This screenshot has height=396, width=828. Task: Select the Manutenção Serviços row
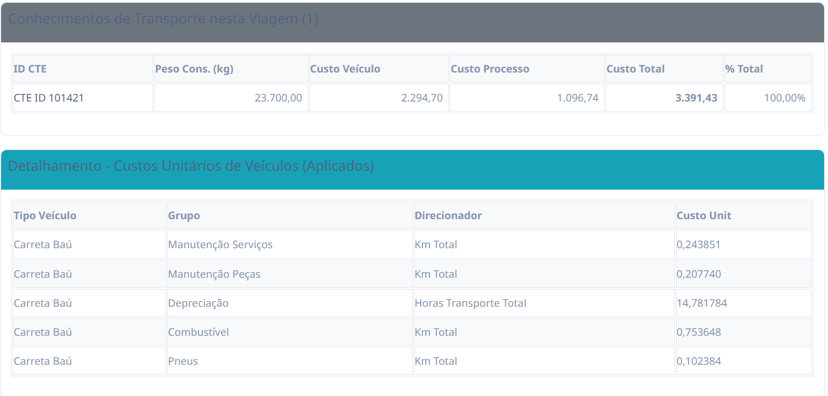[220, 245]
